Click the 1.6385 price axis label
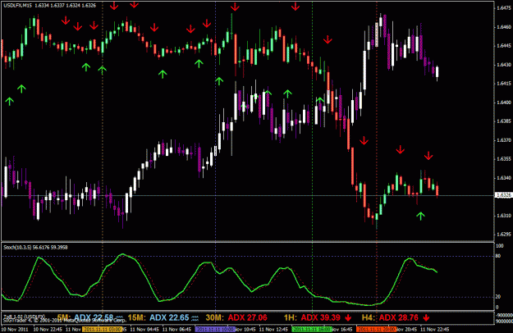The image size is (513, 333). pos(504,121)
